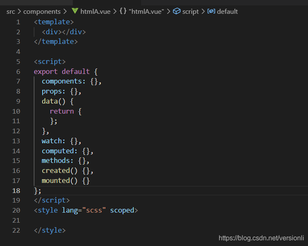This screenshot has height=246, width=308.
Task: Click the closing "};" on line 18
Action: click(x=38, y=190)
